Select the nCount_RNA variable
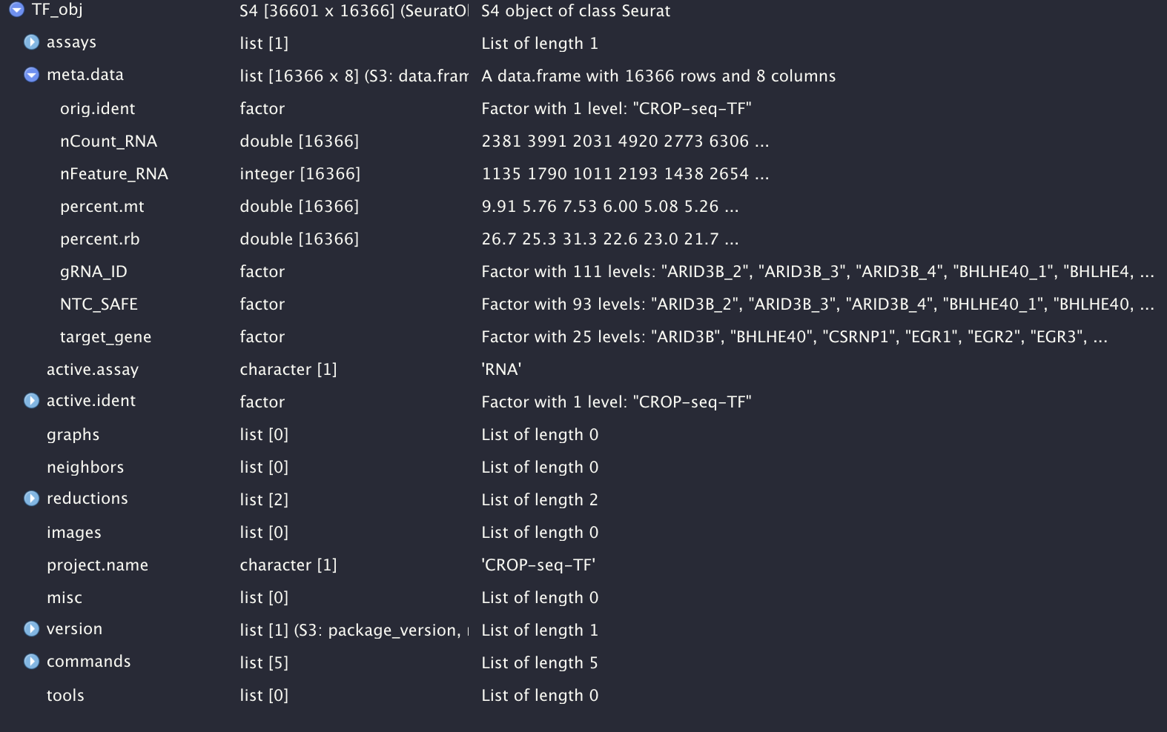Viewport: 1167px width, 732px height. click(x=108, y=141)
